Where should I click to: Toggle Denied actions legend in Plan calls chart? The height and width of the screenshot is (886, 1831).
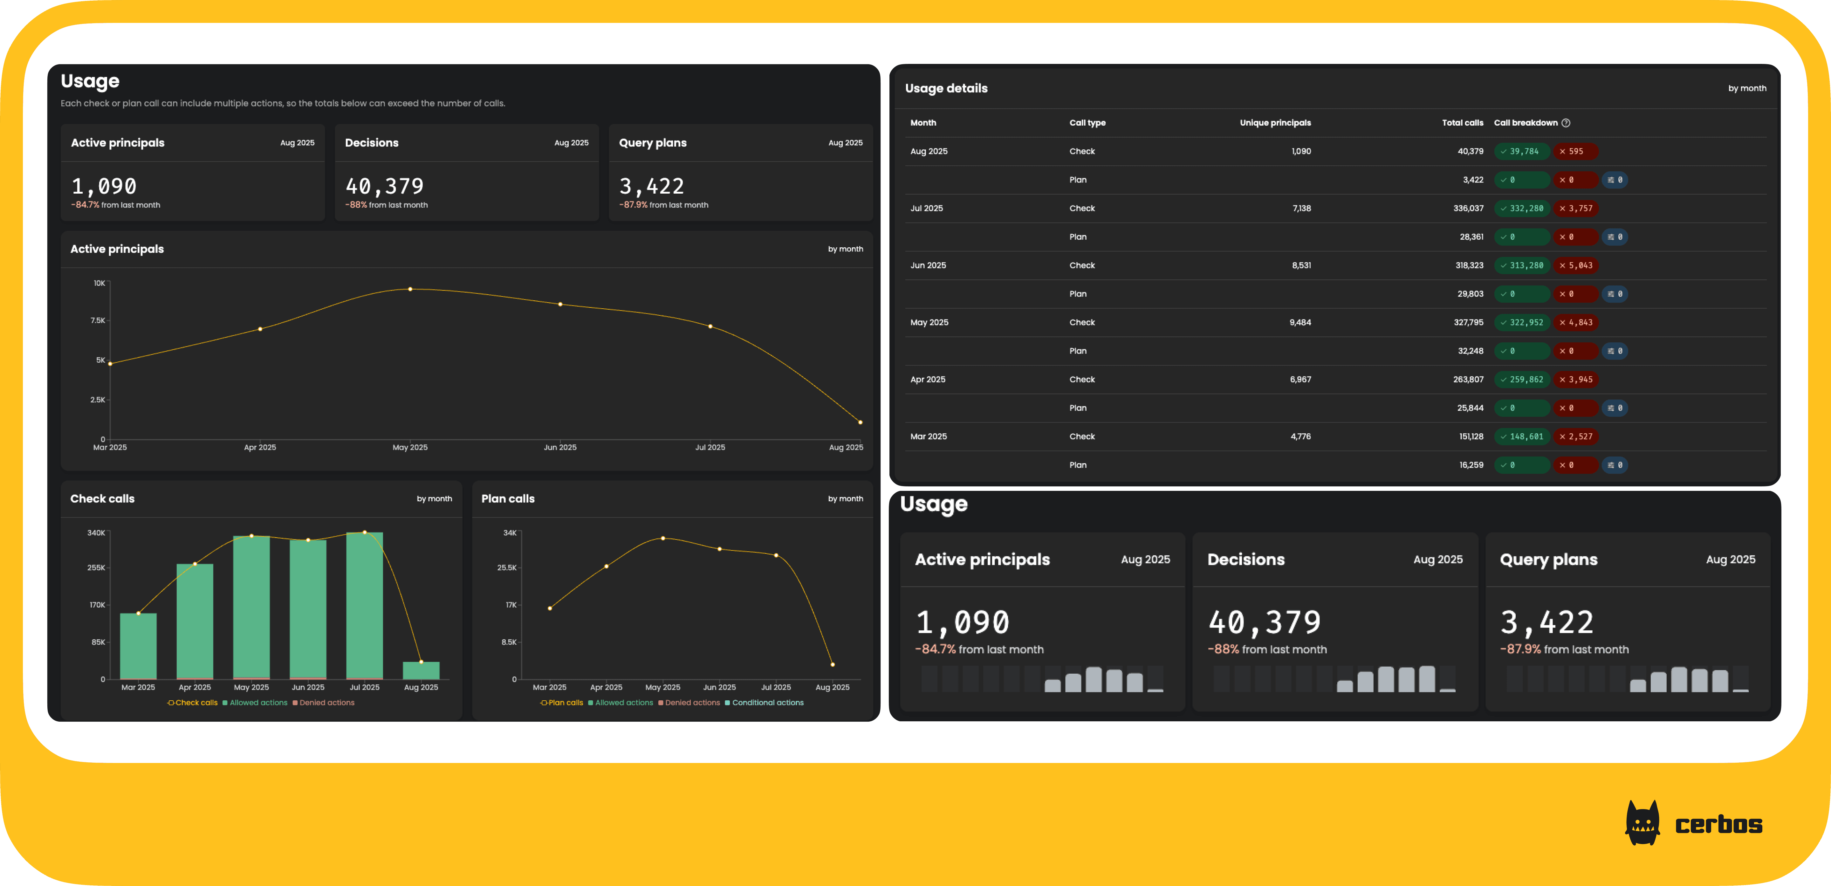(689, 703)
